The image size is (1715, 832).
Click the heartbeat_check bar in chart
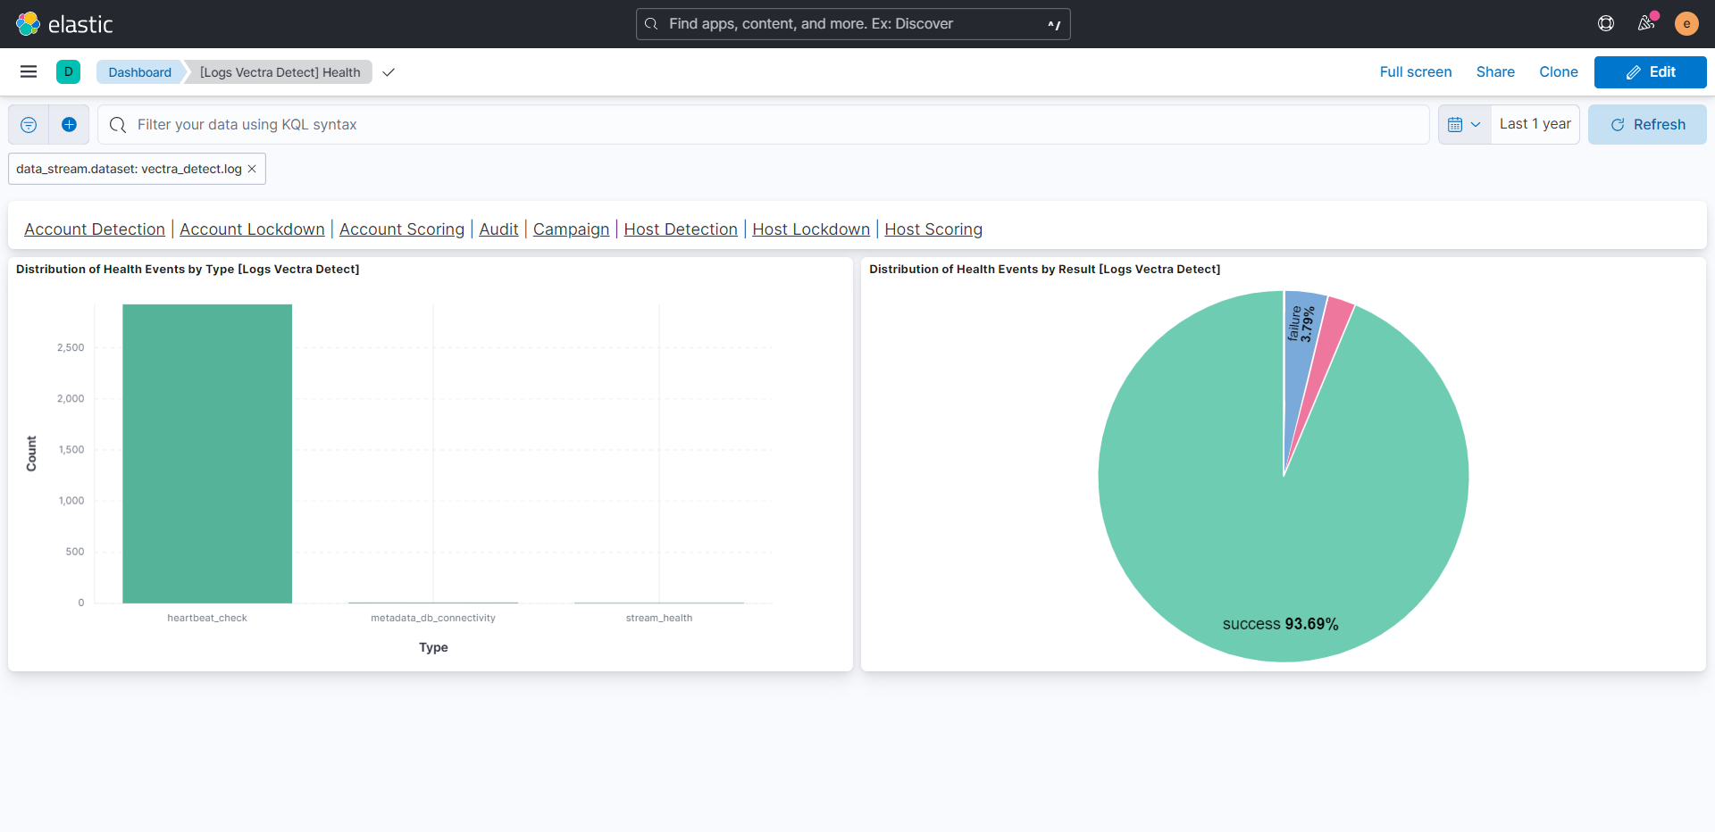click(x=207, y=453)
